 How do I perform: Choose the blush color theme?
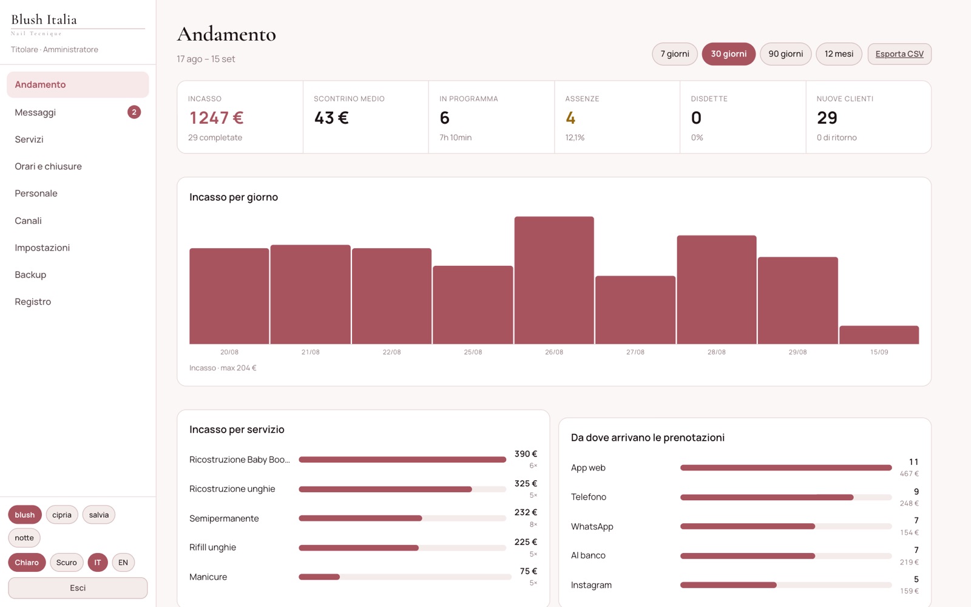pos(25,515)
